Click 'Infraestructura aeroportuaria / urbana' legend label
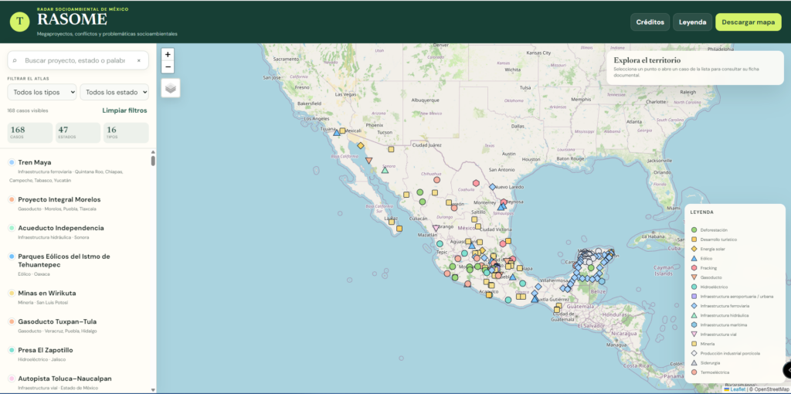791x394 pixels. 736,297
